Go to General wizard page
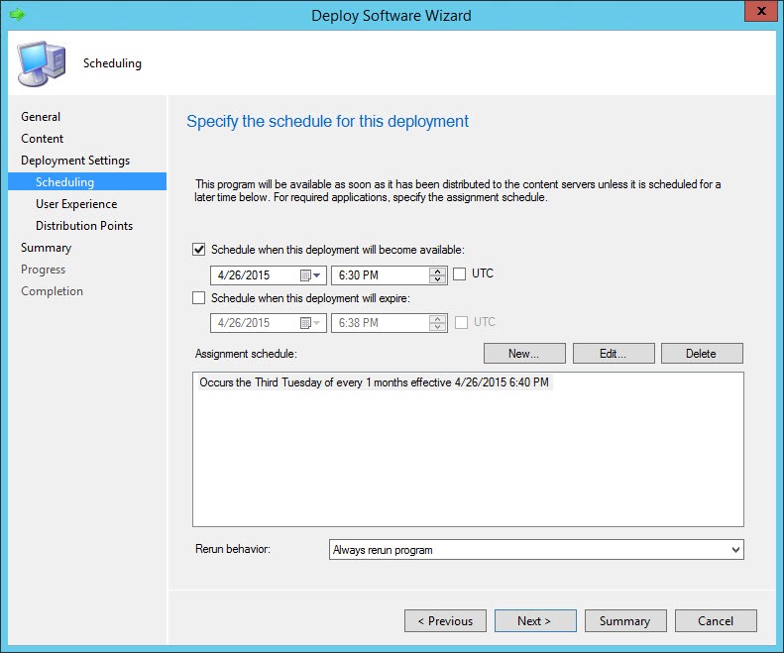This screenshot has width=784, height=653. [x=41, y=117]
